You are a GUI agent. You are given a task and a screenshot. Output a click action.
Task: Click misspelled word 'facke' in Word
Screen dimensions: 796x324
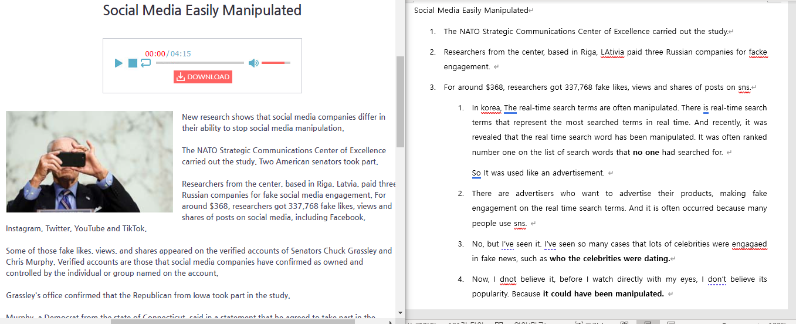click(758, 52)
